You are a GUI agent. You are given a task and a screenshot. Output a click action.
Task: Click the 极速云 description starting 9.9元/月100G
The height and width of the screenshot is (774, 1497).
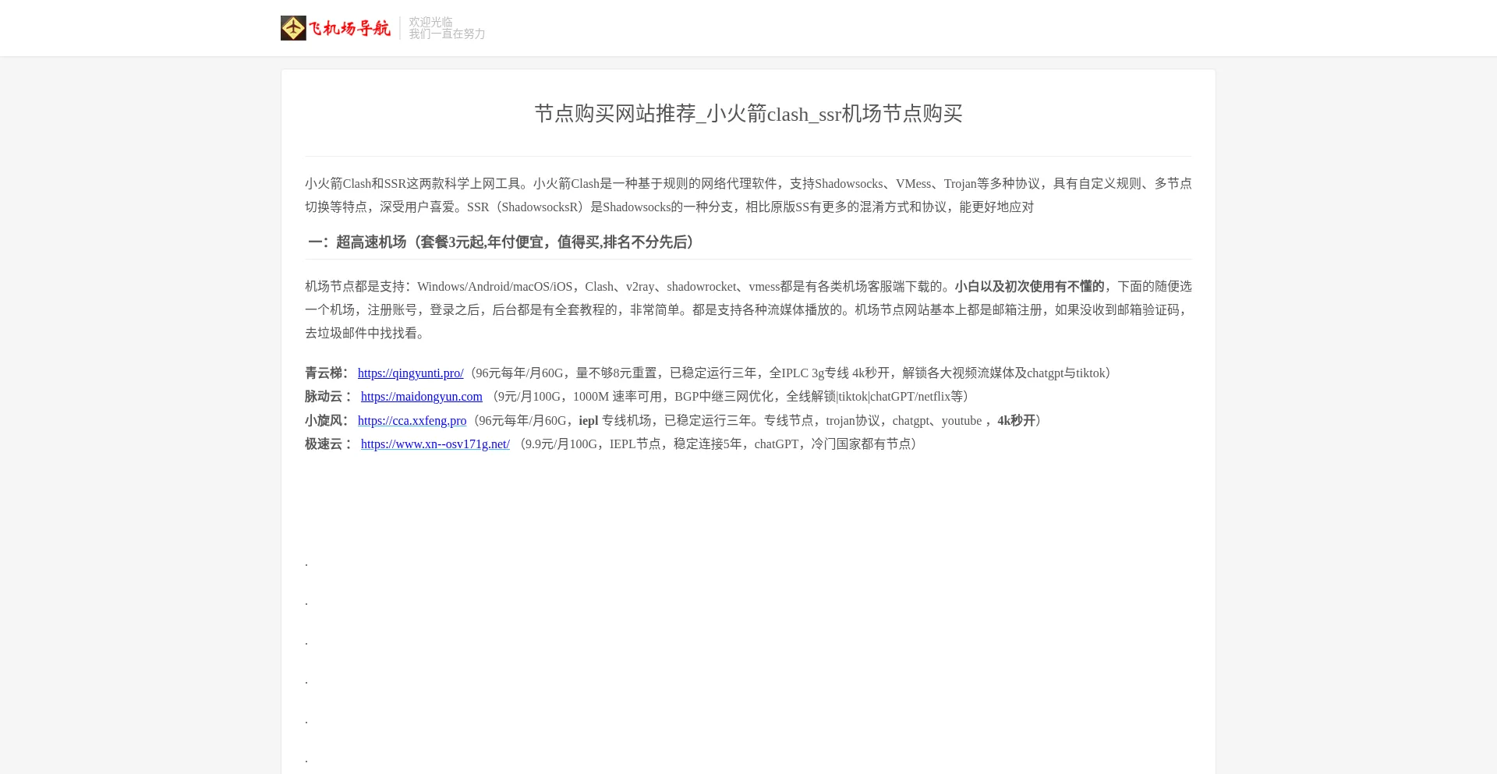click(x=717, y=444)
